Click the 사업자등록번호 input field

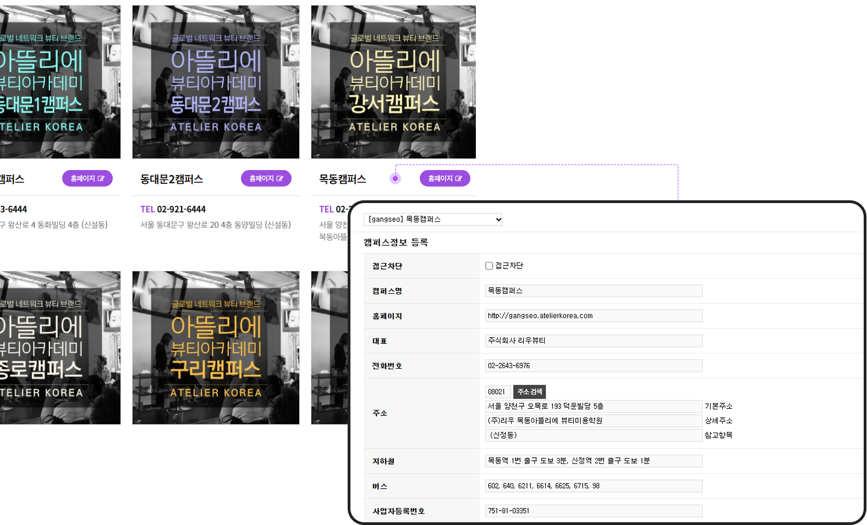[594, 511]
